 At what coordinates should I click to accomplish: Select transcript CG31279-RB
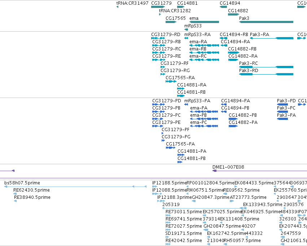pos(167,42)
